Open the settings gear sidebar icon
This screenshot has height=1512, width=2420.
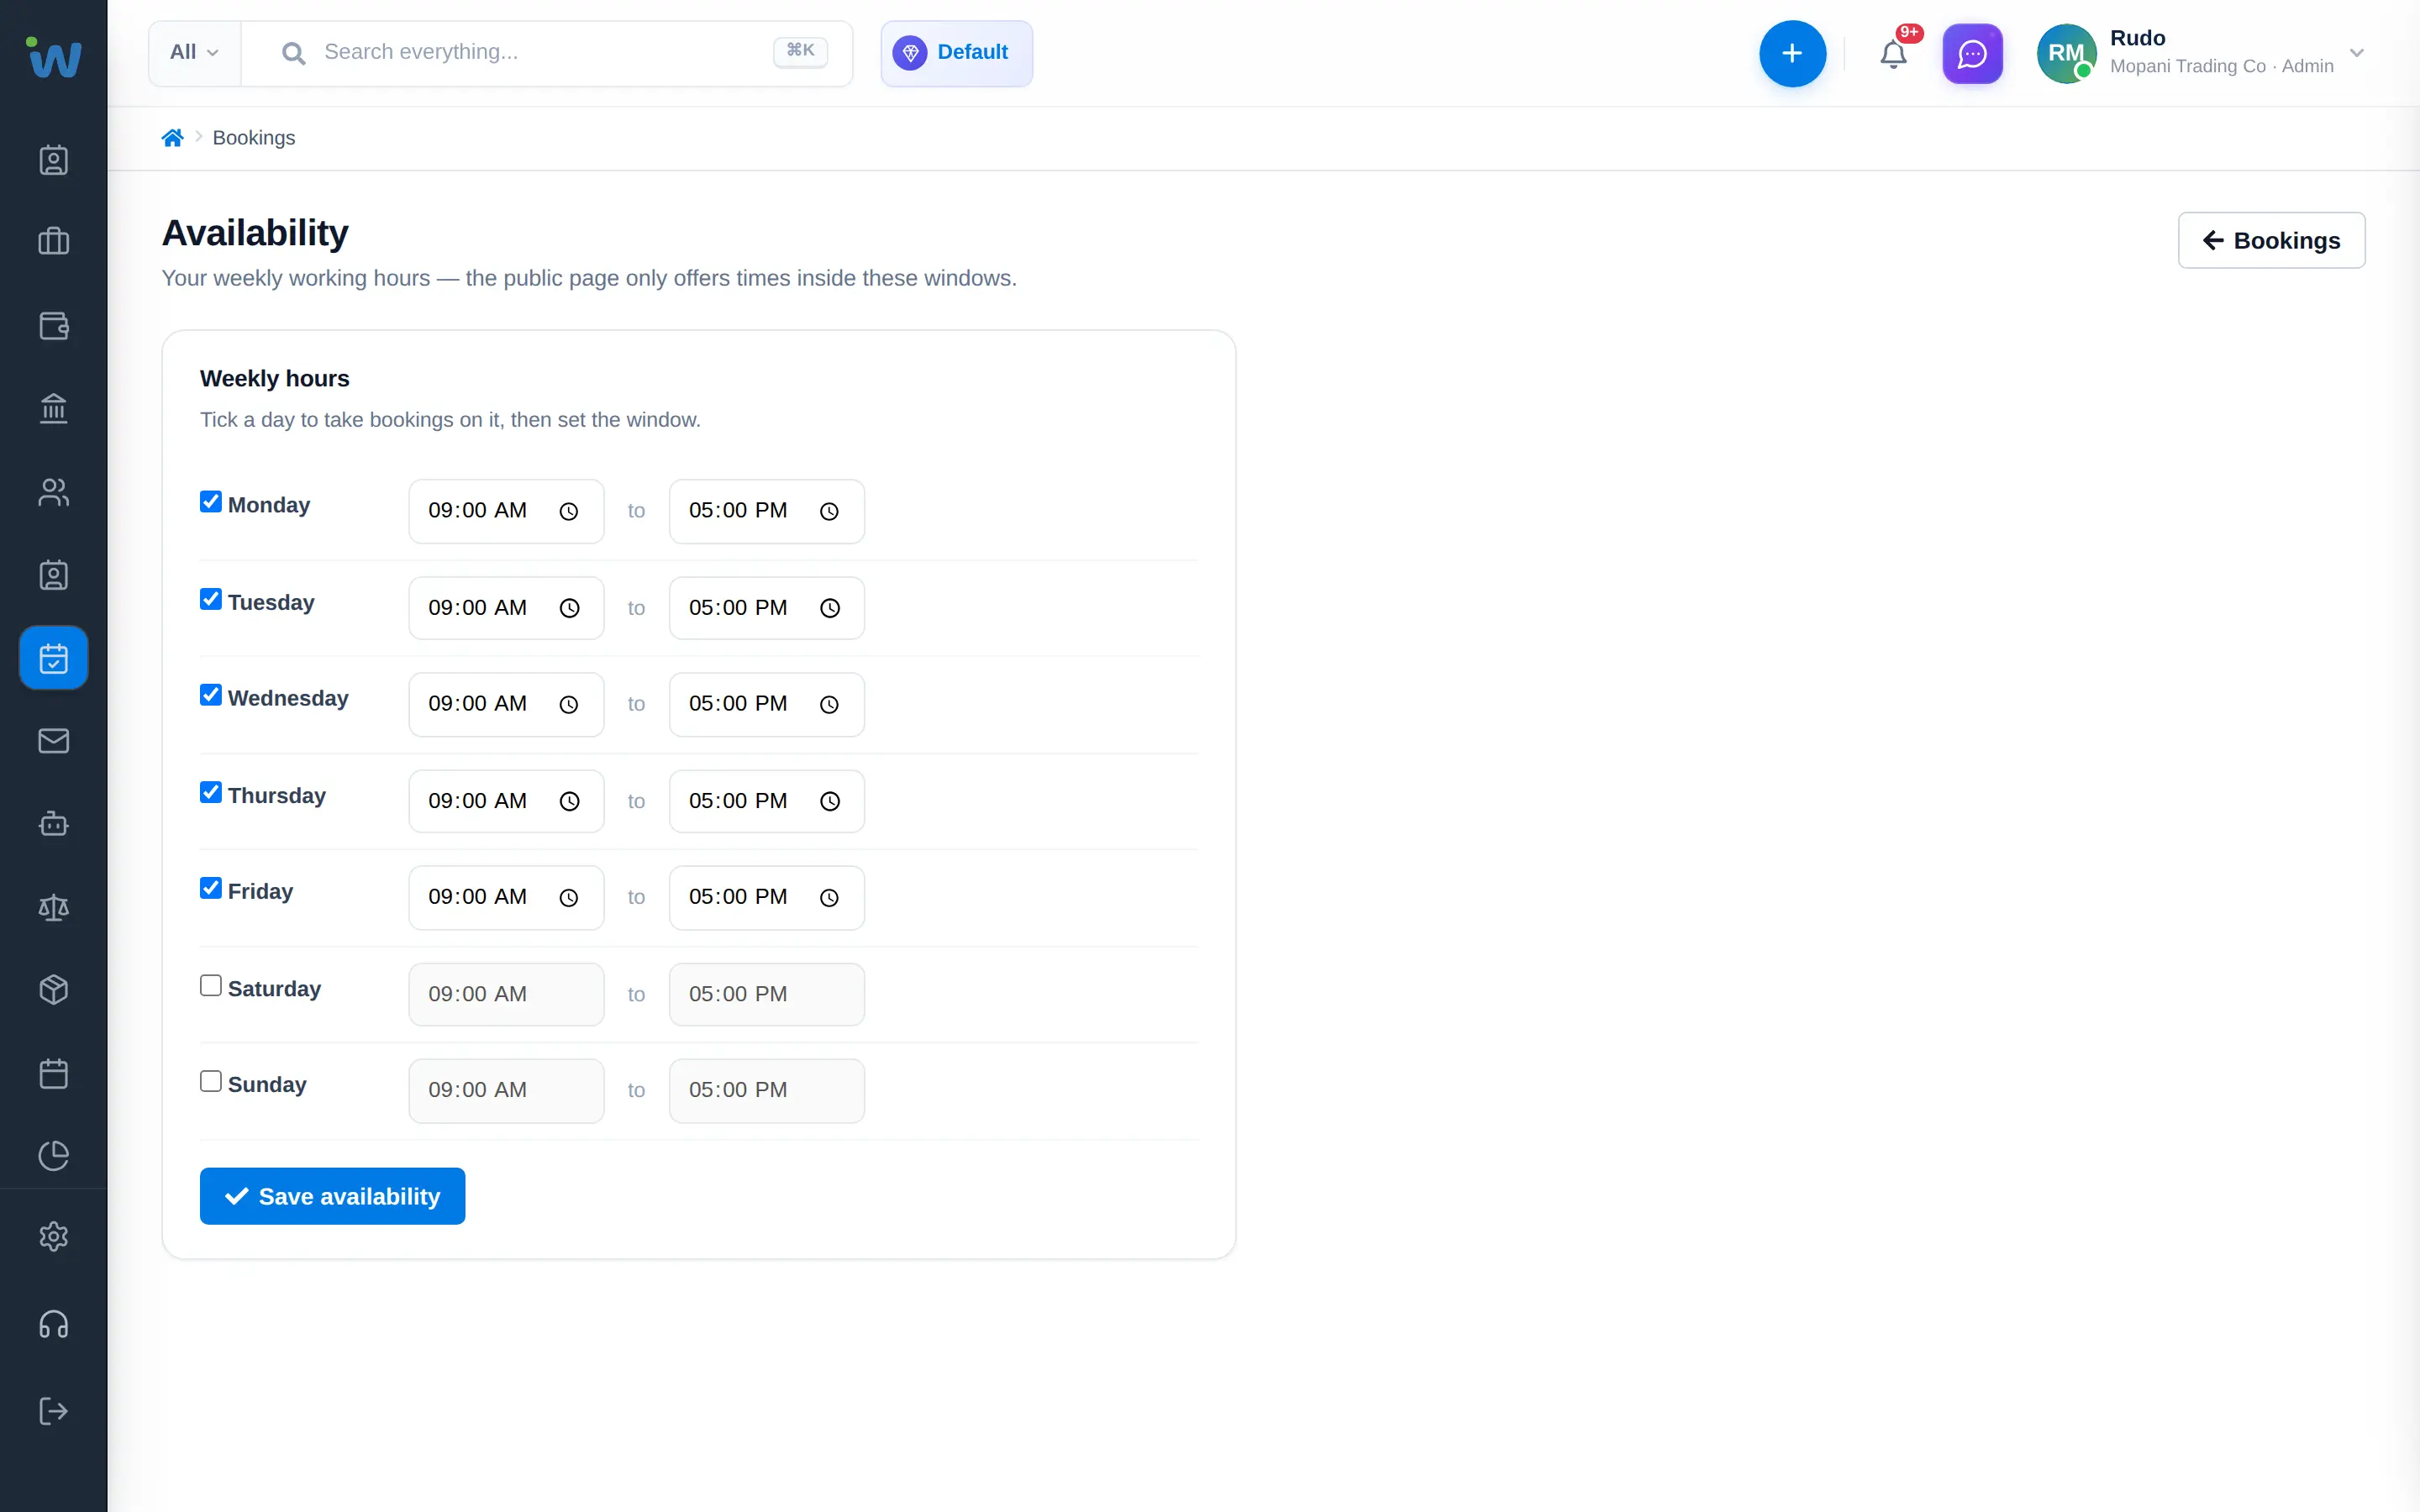tap(54, 1237)
